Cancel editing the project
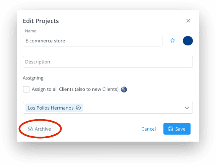Image resolution: width=216 pixels, height=165 pixels. 148,129
